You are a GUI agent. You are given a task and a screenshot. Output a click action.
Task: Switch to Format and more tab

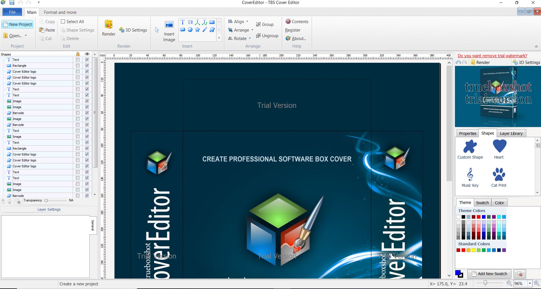[60, 12]
